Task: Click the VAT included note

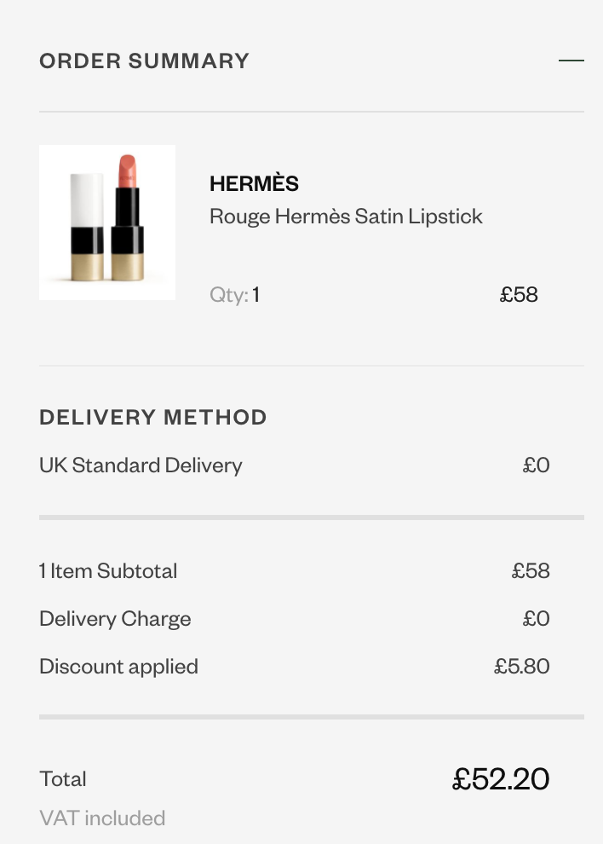Action: pos(102,818)
